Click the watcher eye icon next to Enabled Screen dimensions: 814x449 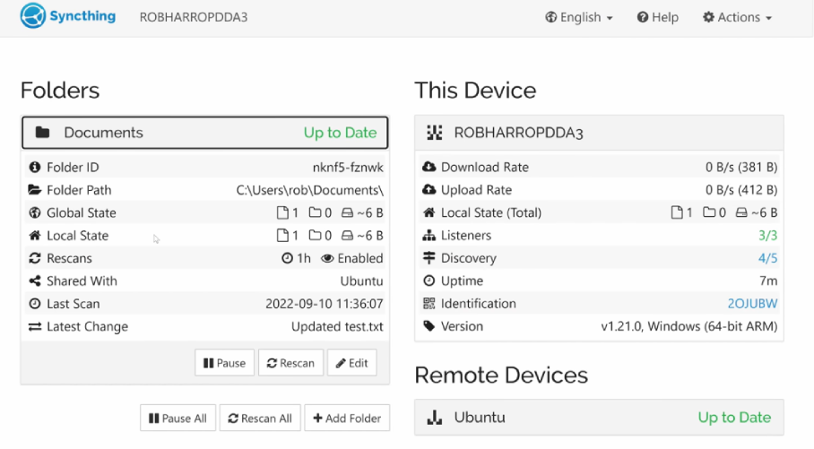click(x=327, y=258)
